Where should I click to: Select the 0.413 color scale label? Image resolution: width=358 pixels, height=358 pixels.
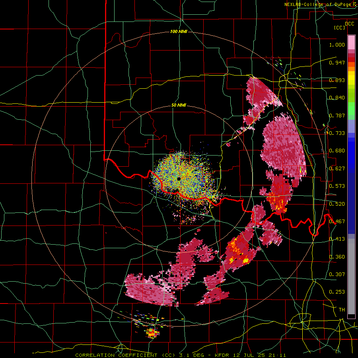point(337,239)
